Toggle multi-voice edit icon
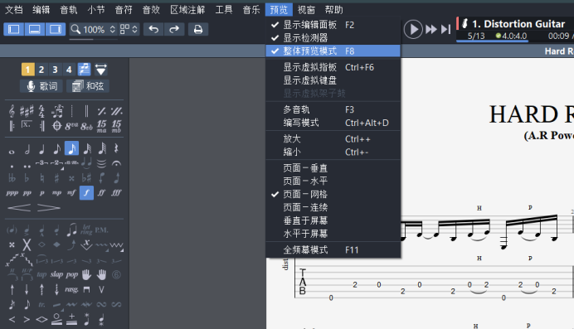Image resolution: width=574 pixels, height=329 pixels. (85, 69)
